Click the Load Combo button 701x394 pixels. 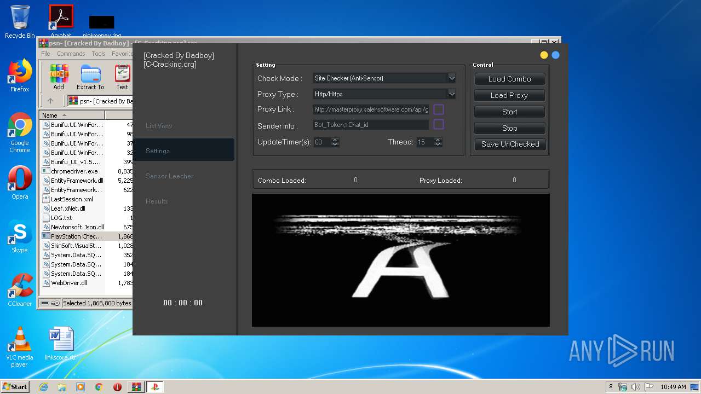point(509,79)
